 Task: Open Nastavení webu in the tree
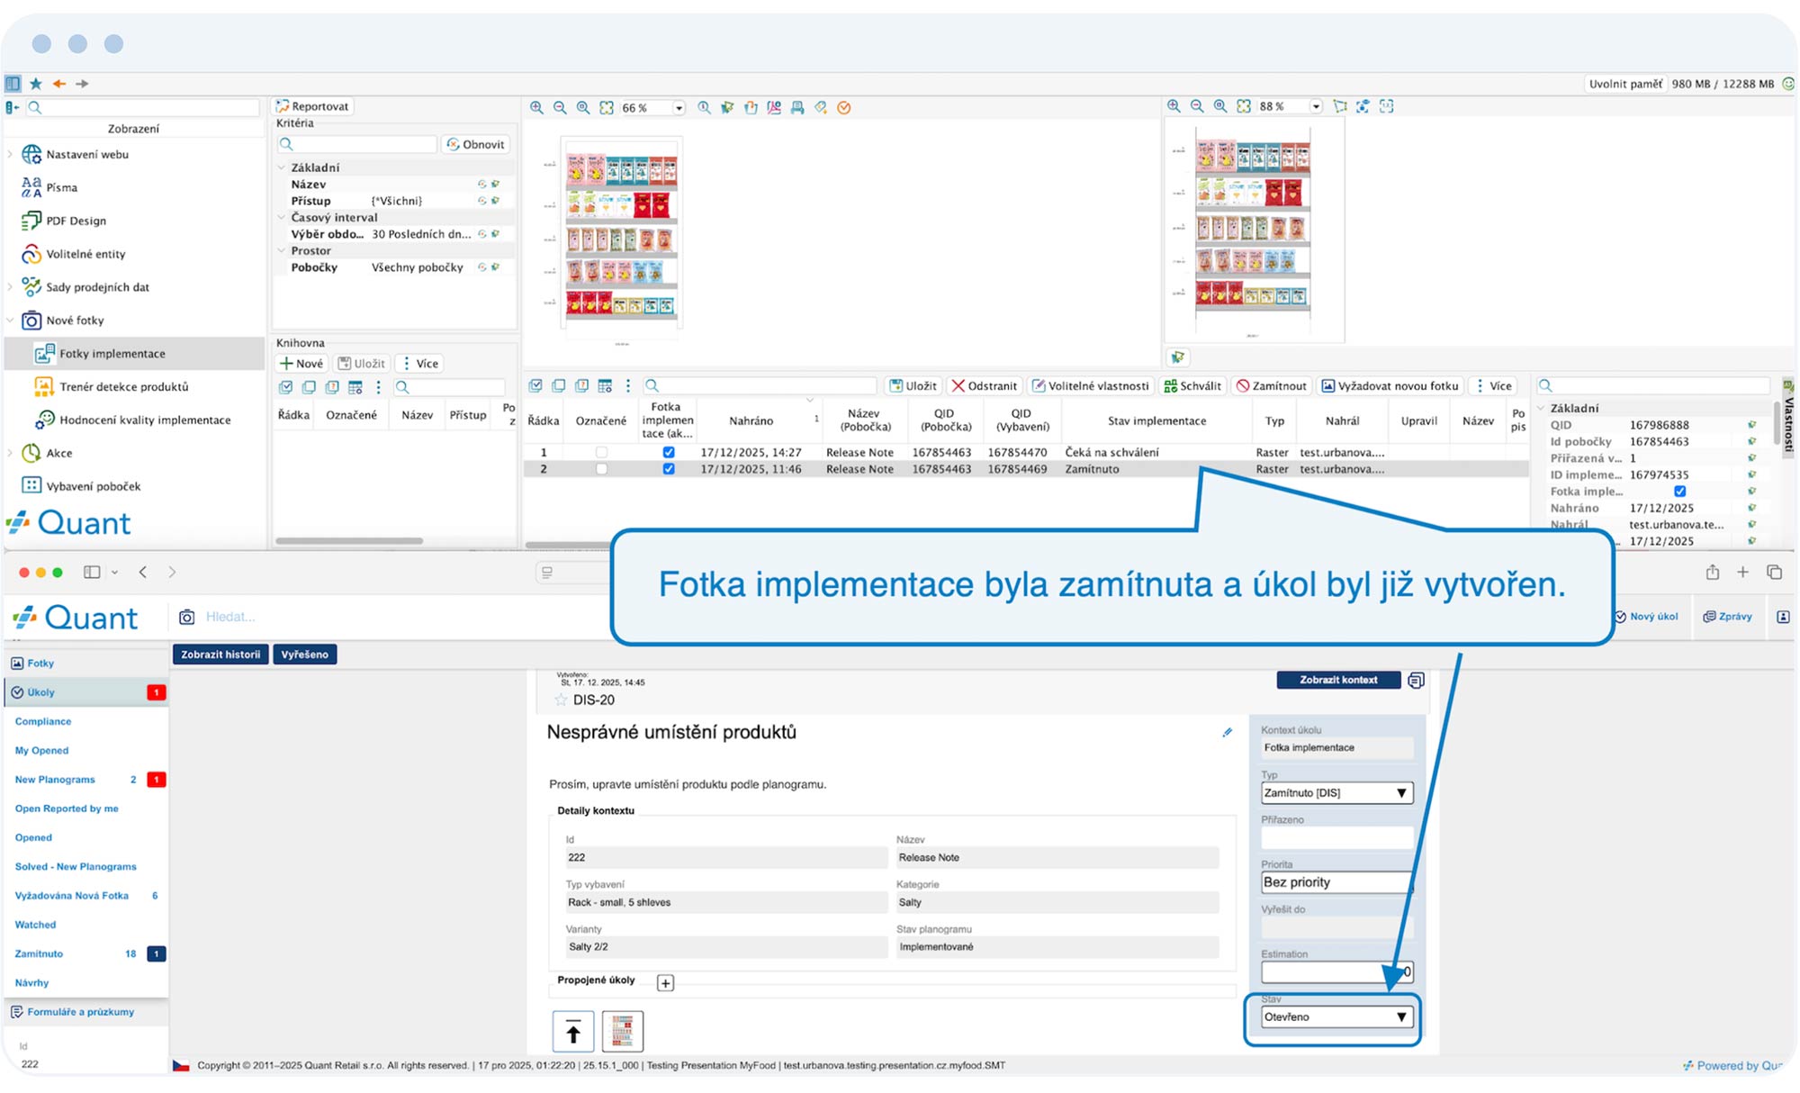click(87, 155)
